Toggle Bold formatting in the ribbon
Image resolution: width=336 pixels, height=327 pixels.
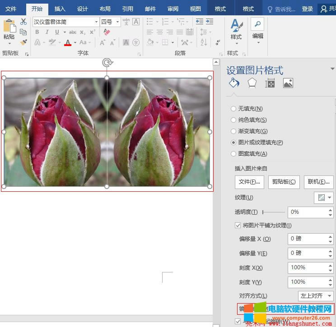[x=37, y=32]
